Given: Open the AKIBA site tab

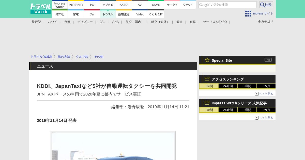Looking at the screenshot, I should (124, 5).
